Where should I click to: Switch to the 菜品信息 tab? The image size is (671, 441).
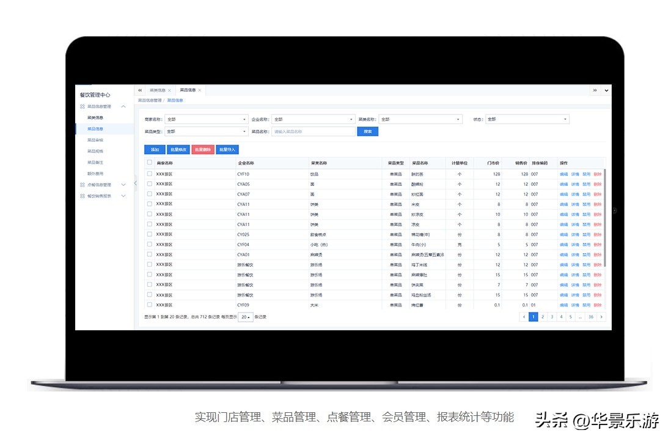click(x=188, y=90)
